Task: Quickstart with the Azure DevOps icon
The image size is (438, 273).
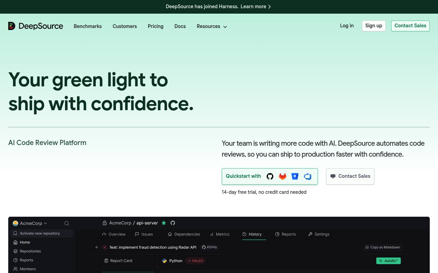Action: 308,176
